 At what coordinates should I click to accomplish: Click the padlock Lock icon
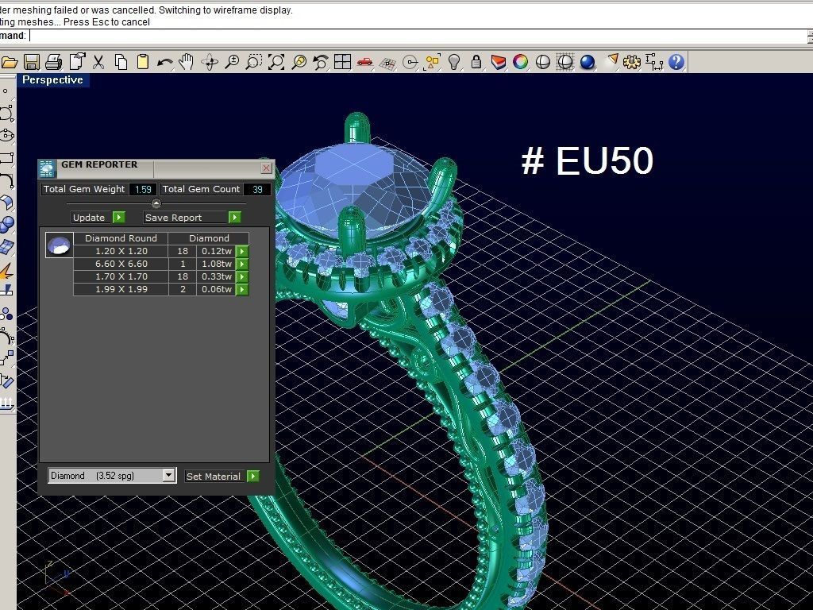click(x=476, y=62)
